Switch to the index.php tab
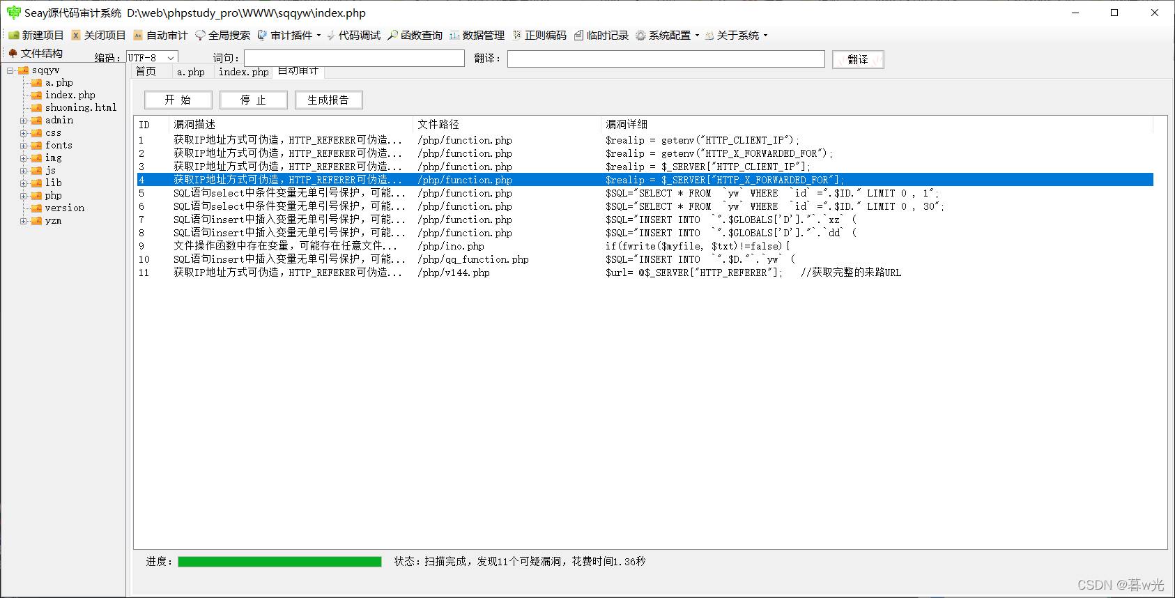The height and width of the screenshot is (598, 1175). coord(243,72)
